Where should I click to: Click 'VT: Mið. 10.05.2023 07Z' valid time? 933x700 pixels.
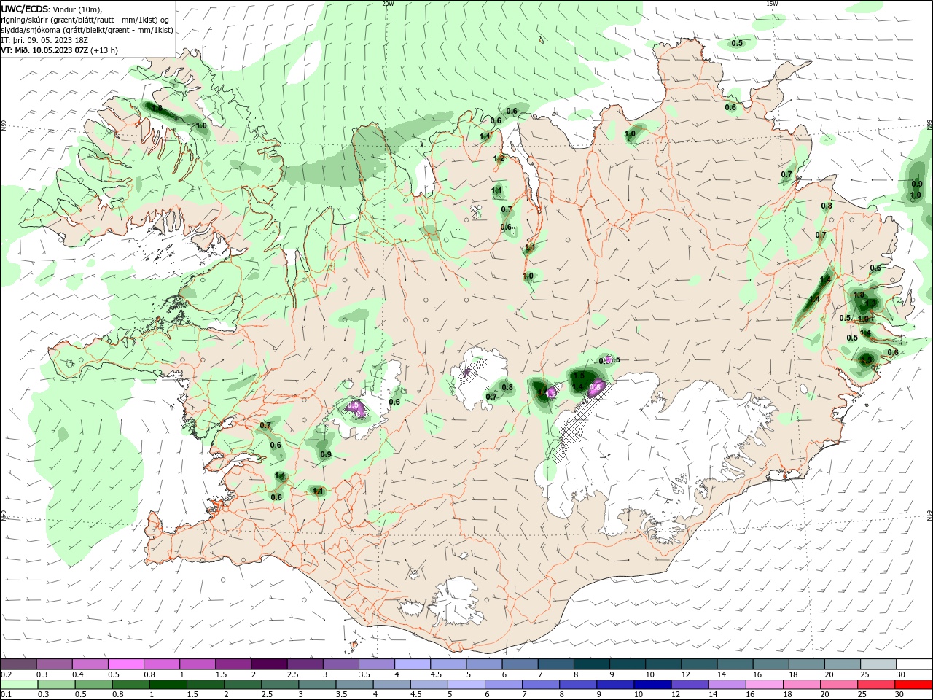pyautogui.click(x=44, y=50)
